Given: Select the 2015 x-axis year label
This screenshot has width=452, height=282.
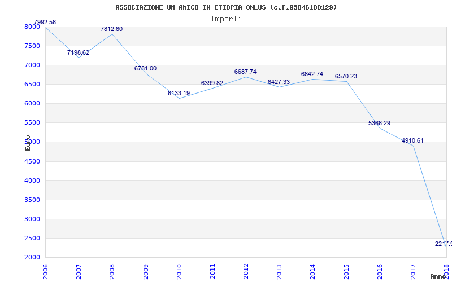Looking at the screenshot, I should pos(346,271).
